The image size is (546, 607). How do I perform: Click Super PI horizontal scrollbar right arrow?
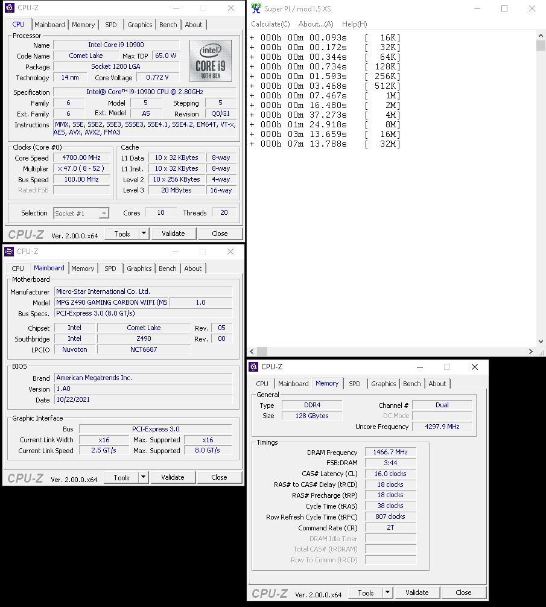coord(531,351)
